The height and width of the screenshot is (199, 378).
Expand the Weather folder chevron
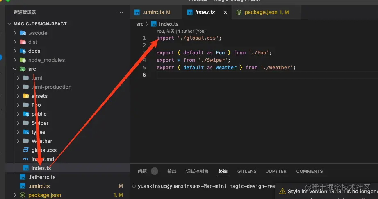coord(18,141)
